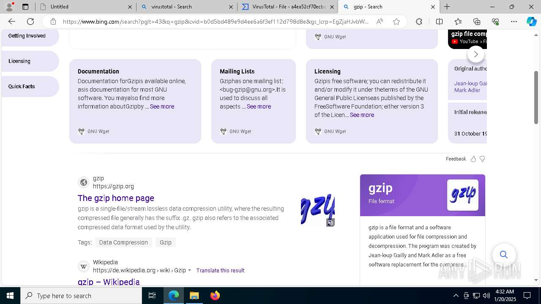Select Licensing in the side menu
541x304 pixels.
pos(30,61)
